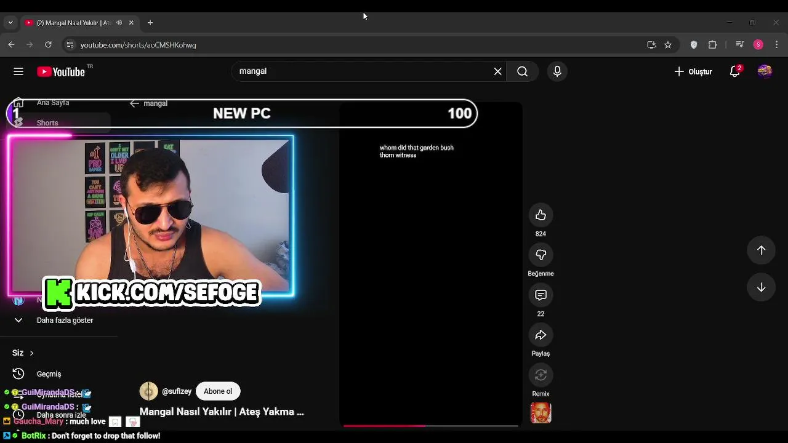788x443 pixels.
Task: Open the install-app icon in the address bar
Action: (x=651, y=44)
